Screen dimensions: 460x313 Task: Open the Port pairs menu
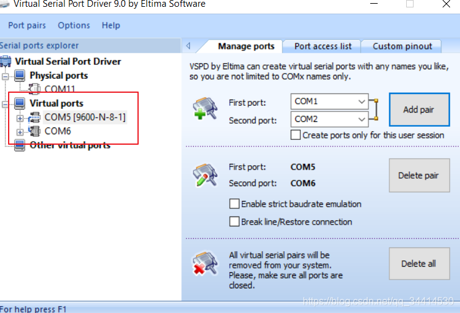coord(27,25)
